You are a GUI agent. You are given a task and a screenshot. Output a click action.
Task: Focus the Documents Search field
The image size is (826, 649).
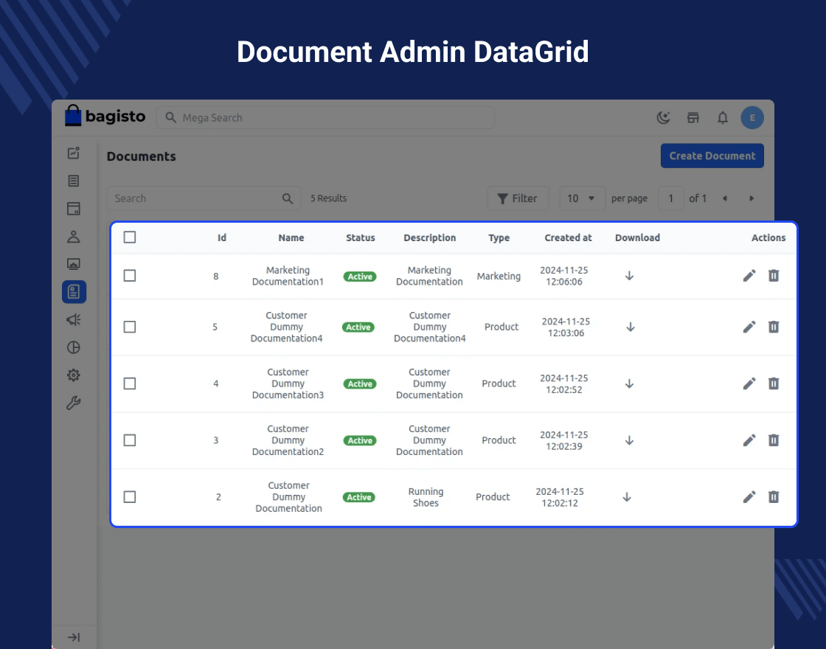coord(204,198)
